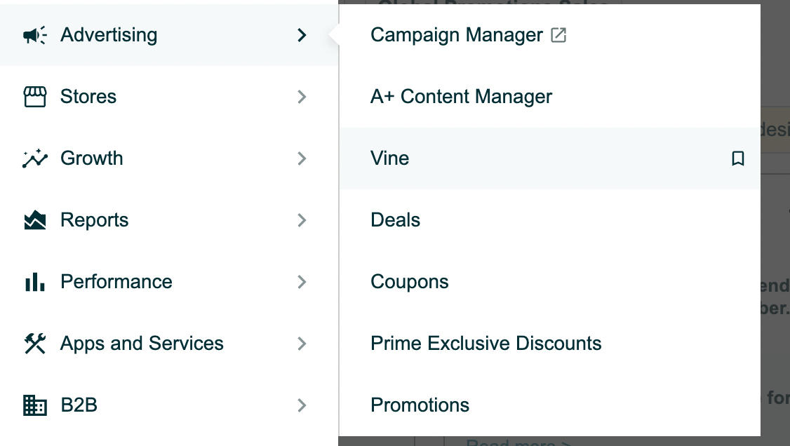
Task: Click the Apps and Services tools icon
Action: click(35, 344)
